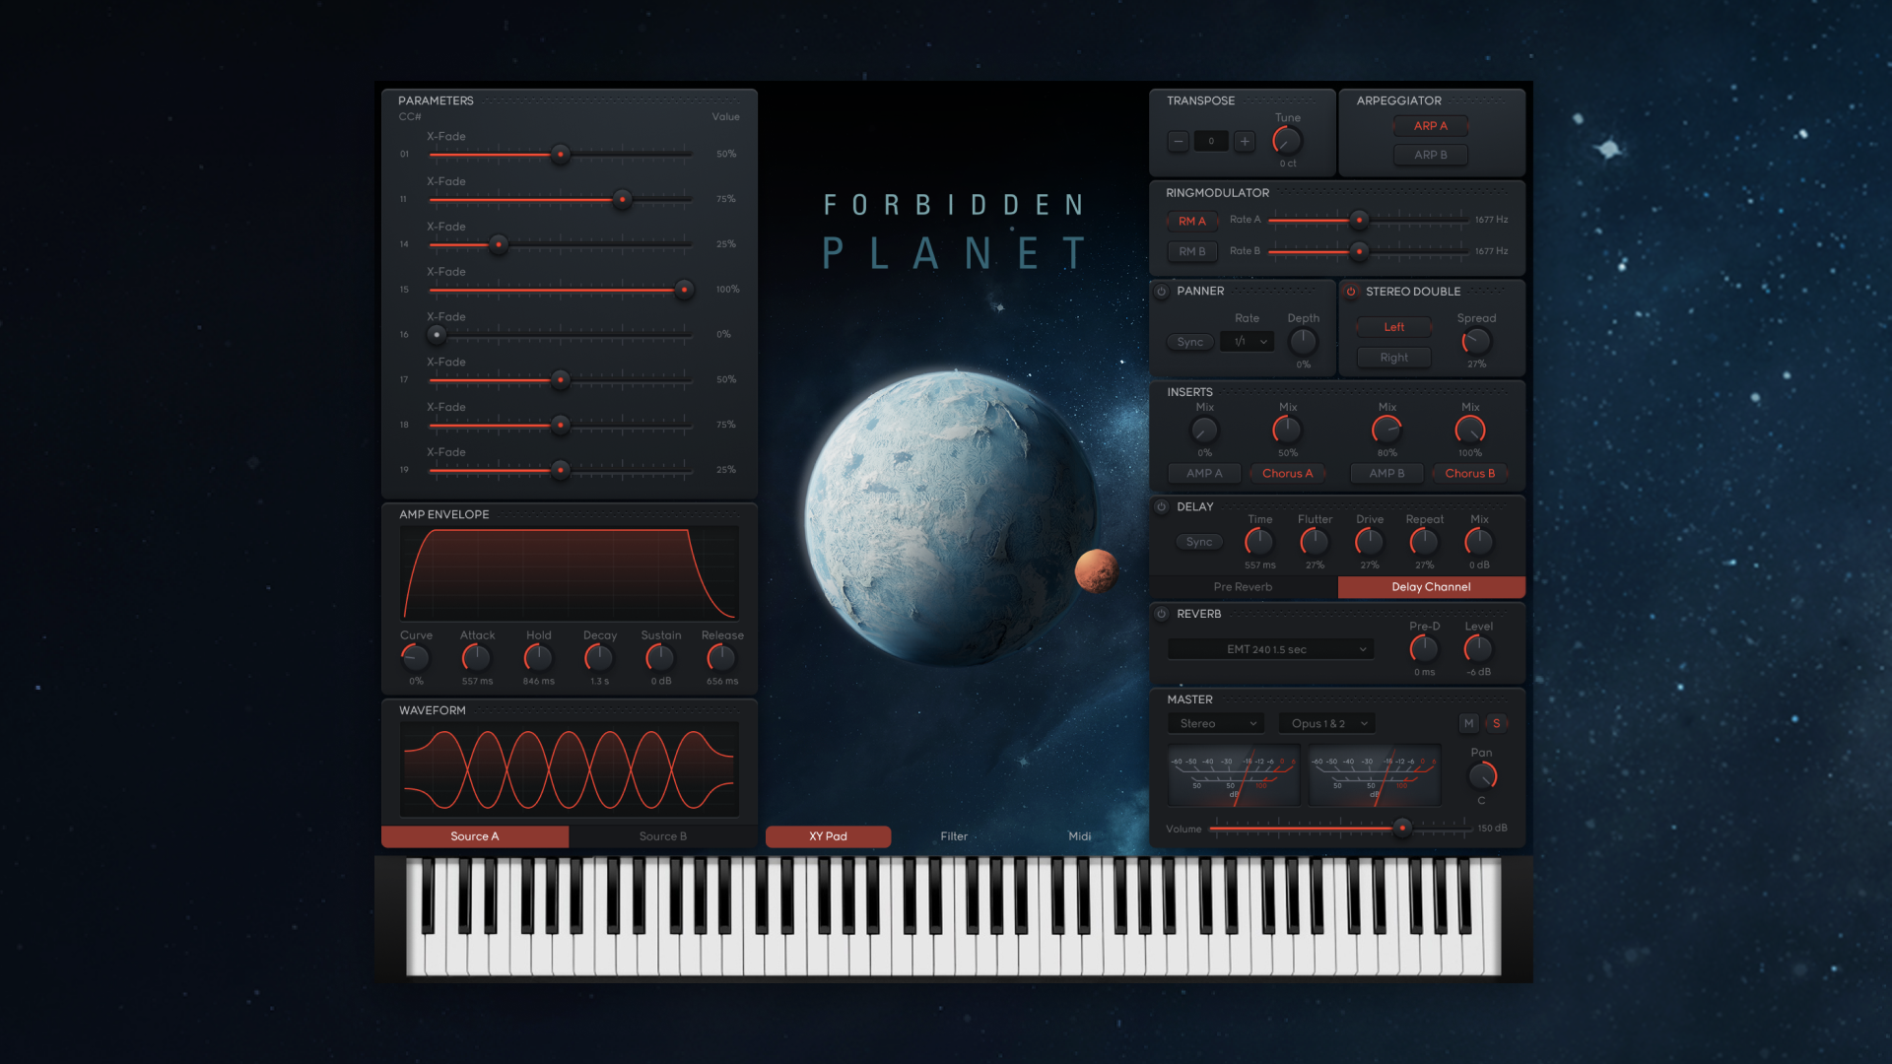This screenshot has width=1892, height=1064.
Task: Open the EMT 240 1.5 sec reverb preset dropdown
Action: (x=1268, y=648)
